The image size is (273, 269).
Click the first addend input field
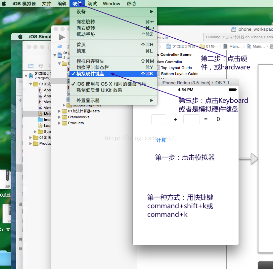tap(159, 119)
